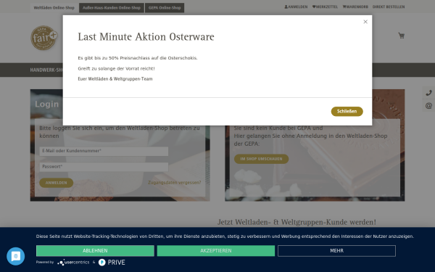
Task: Click the Anmelden login button
Action: pyautogui.click(x=57, y=183)
